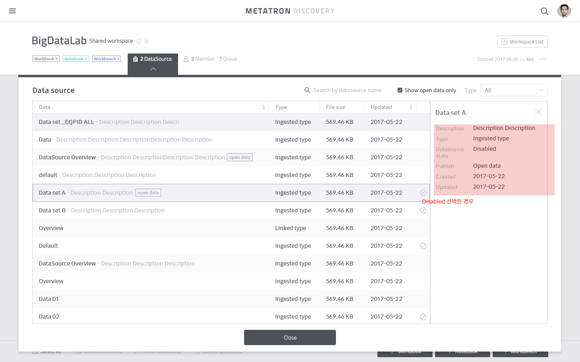This screenshot has height=362, width=580.
Task: Open the user profile avatar
Action: [x=564, y=11]
